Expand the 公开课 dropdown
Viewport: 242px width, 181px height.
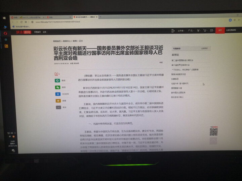181,31
